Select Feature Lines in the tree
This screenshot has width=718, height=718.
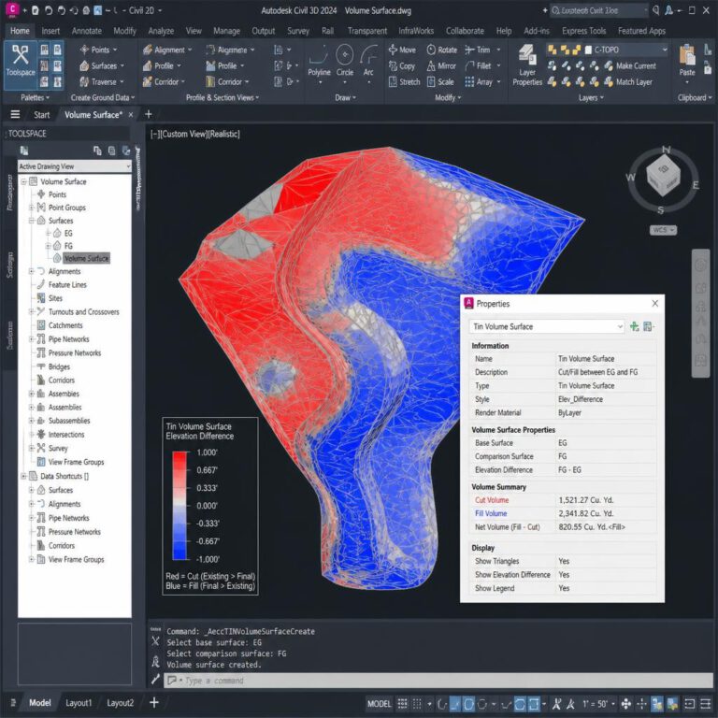click(x=67, y=285)
